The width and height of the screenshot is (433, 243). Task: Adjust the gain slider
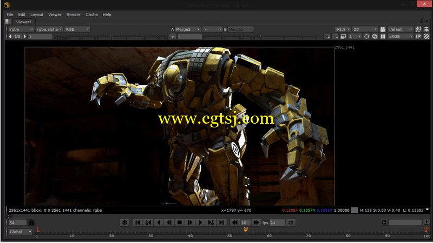tap(111, 36)
